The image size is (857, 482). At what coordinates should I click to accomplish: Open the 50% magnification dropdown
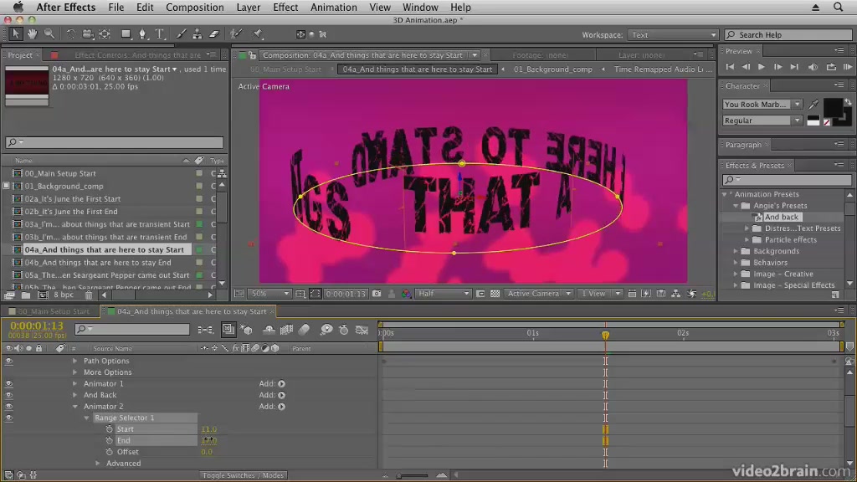point(269,294)
